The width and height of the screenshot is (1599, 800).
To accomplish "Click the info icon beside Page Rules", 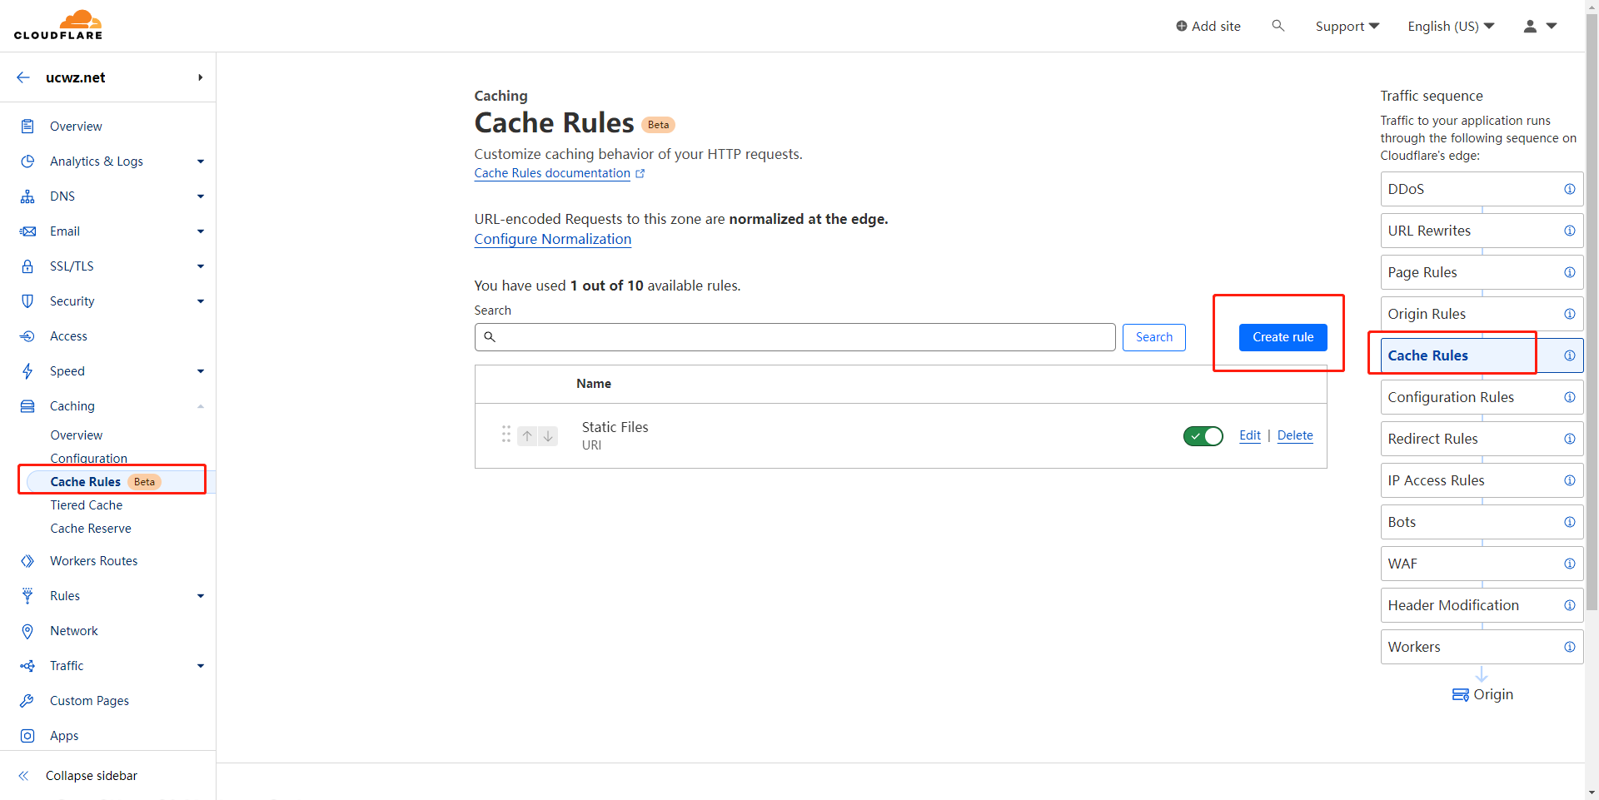I will pyautogui.click(x=1570, y=272).
